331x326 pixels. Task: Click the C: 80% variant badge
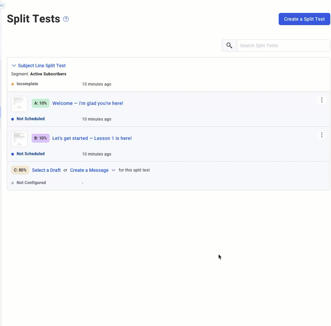pyautogui.click(x=20, y=170)
